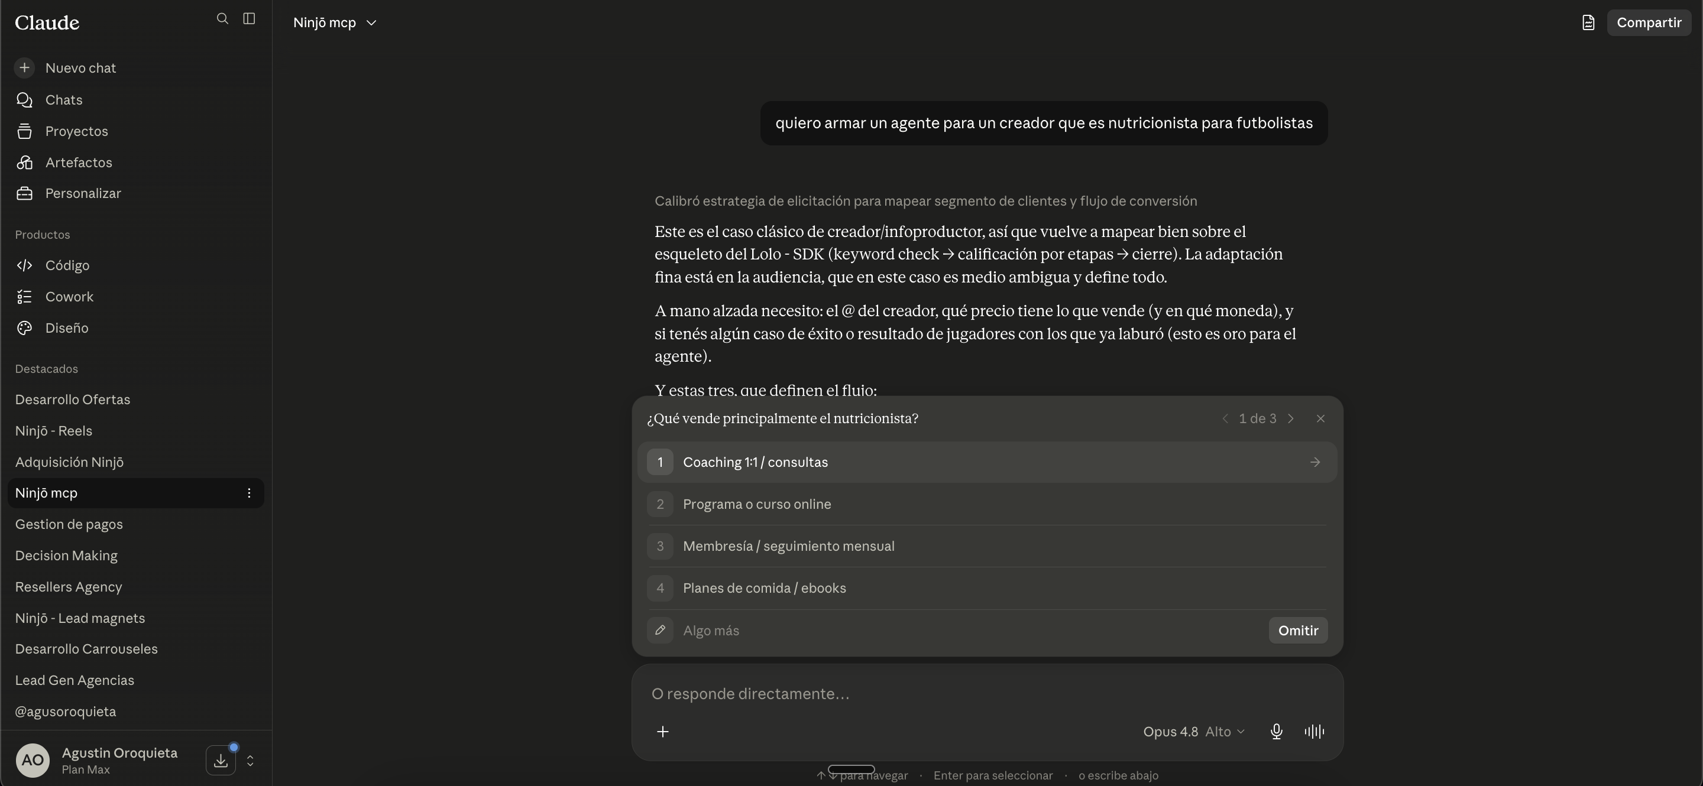This screenshot has width=1703, height=786.
Task: Open Artefactos in the sidebar
Action: [79, 163]
